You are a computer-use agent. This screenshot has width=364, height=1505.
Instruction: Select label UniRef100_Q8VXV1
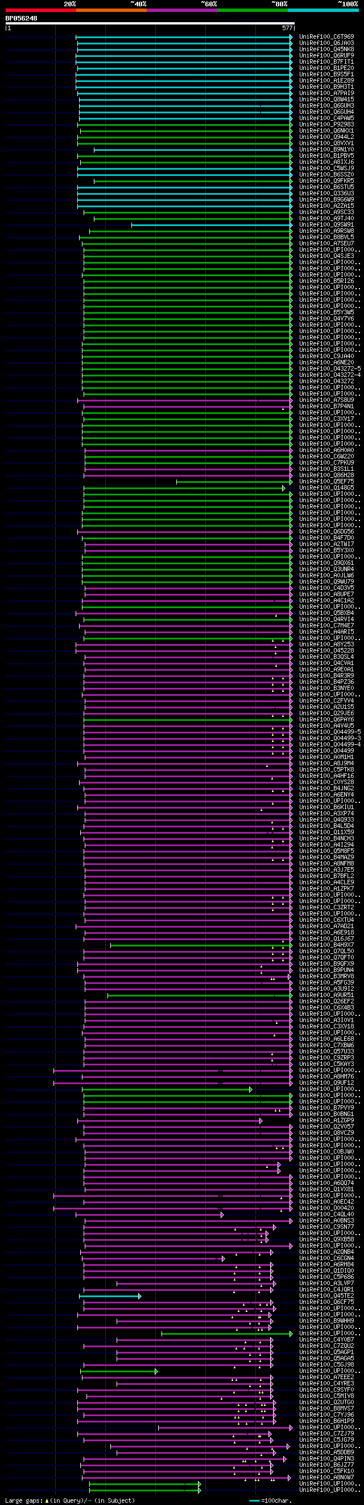click(326, 143)
